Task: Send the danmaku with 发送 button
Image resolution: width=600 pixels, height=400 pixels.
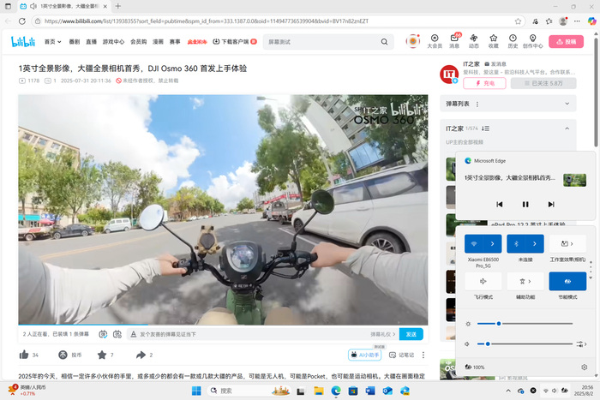Action: [411, 334]
